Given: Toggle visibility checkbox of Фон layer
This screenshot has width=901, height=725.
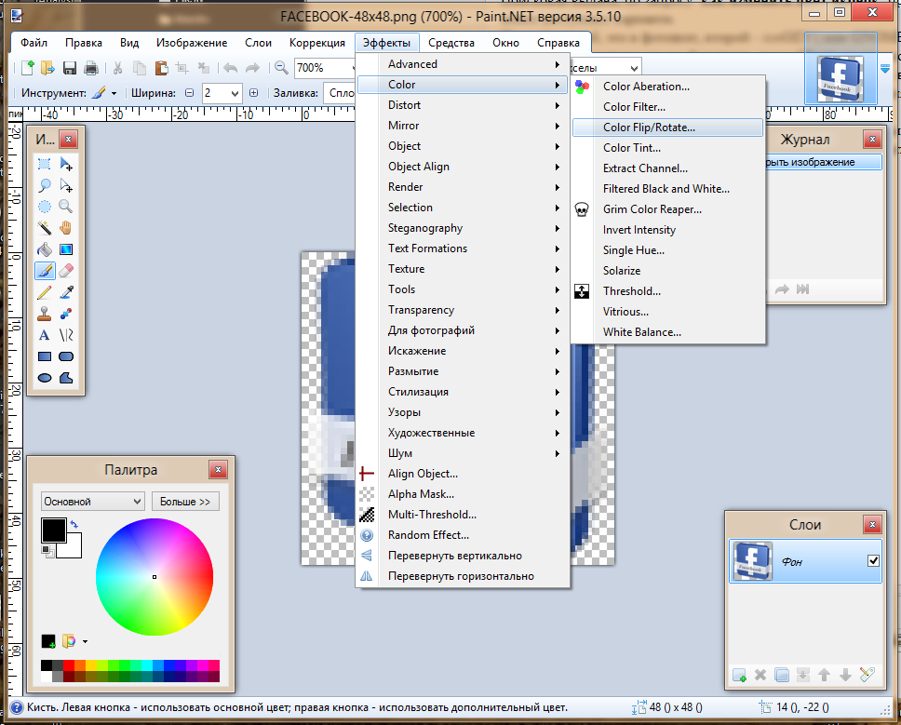Looking at the screenshot, I should (873, 560).
